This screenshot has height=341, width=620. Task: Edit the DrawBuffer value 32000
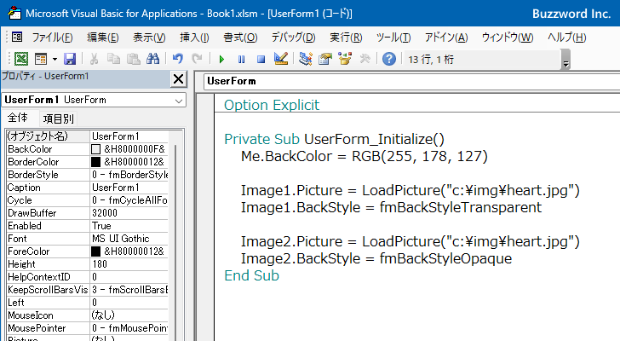click(x=129, y=213)
